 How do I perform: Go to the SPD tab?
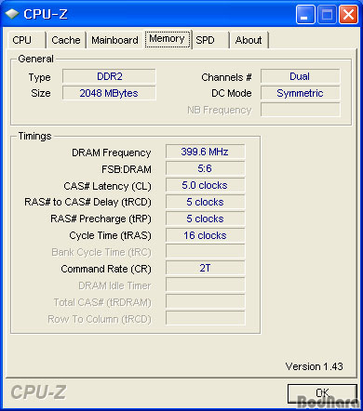[210, 40]
